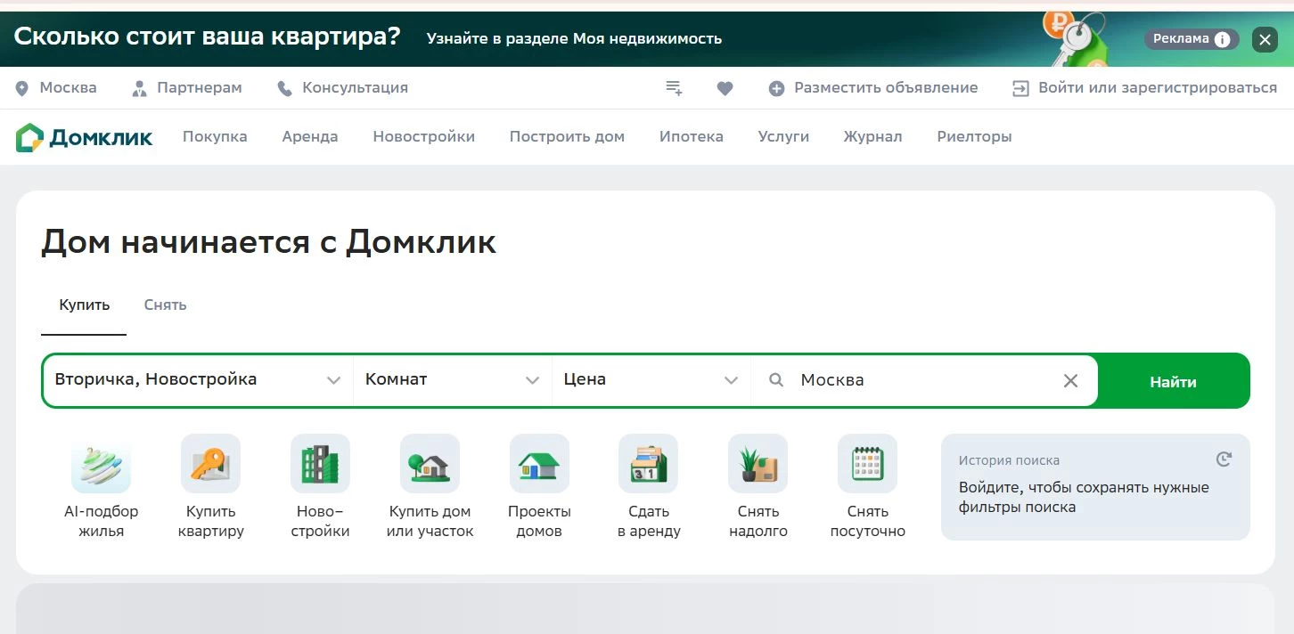Screen dimensions: 1294x634
Task: Select Сдать в аренду calendar icon
Action: [649, 463]
